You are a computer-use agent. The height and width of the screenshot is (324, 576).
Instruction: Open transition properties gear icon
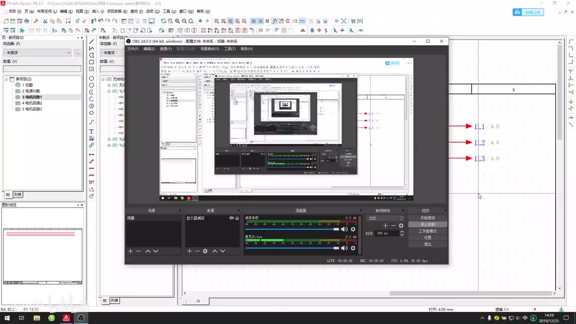[401, 225]
